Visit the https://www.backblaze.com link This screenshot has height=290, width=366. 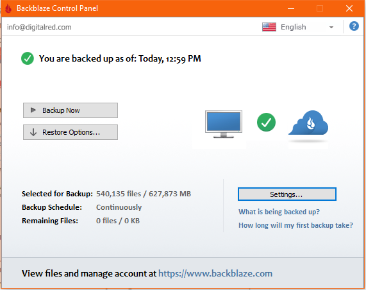tap(215, 273)
